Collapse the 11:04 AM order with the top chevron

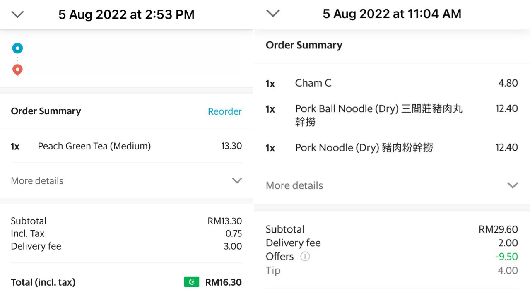pyautogui.click(x=273, y=13)
